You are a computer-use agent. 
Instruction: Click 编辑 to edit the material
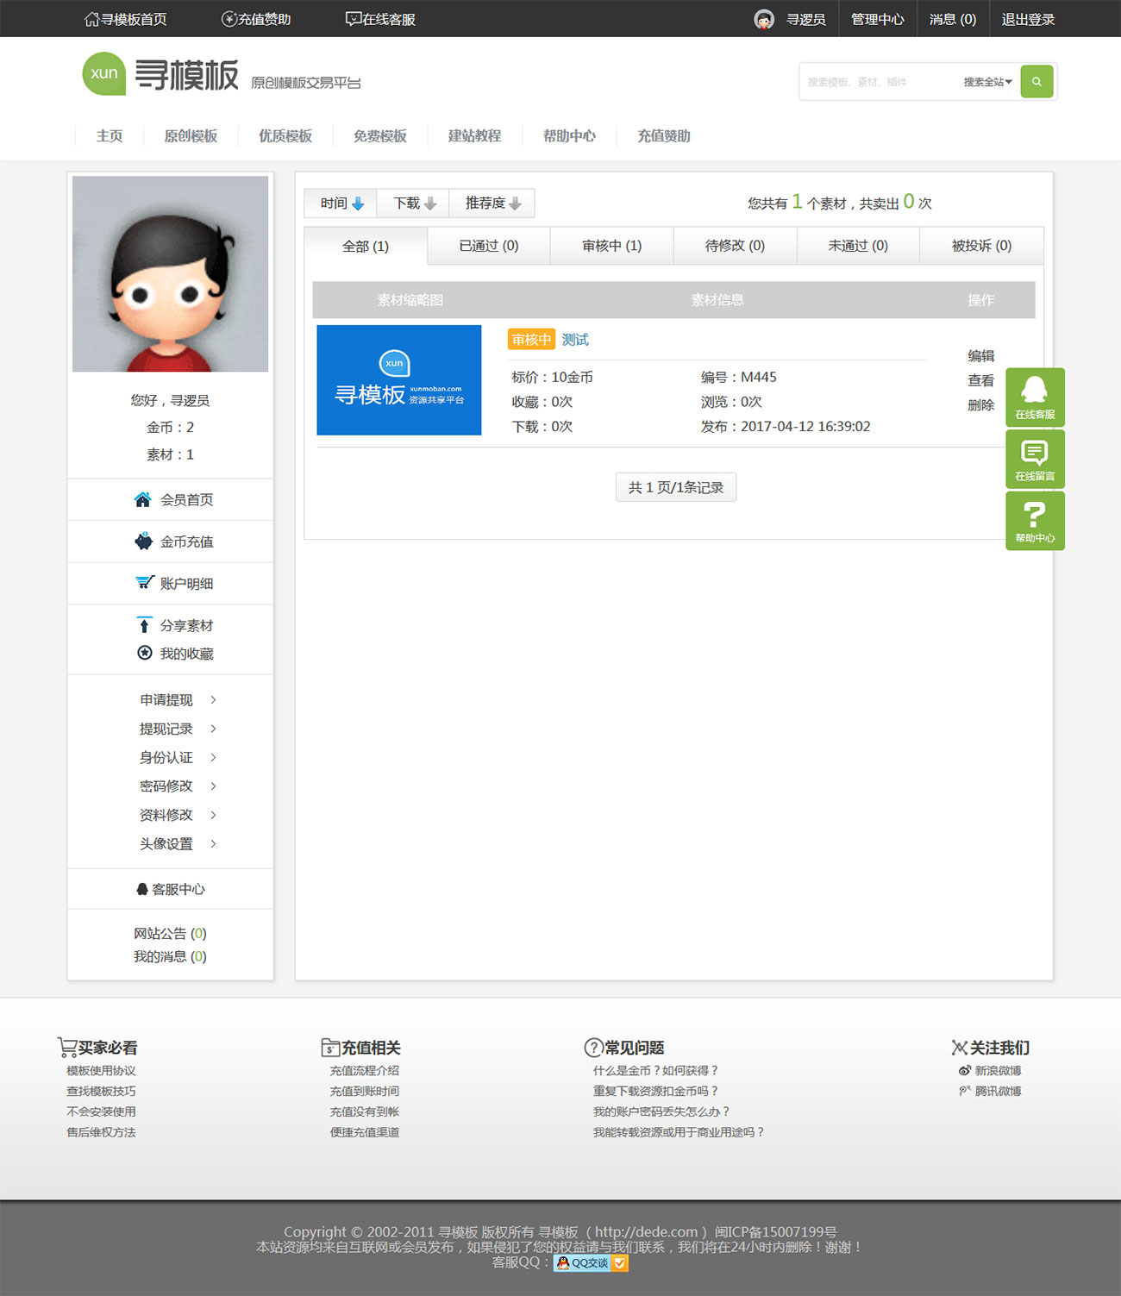click(x=980, y=355)
